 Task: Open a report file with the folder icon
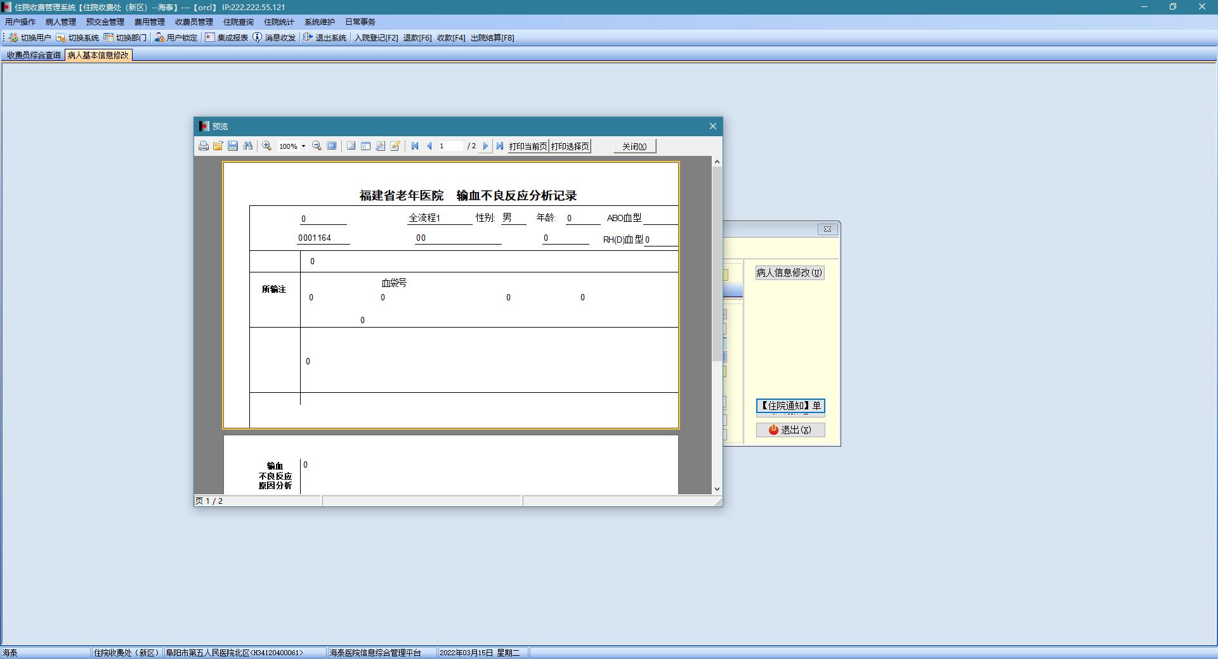[x=218, y=146]
